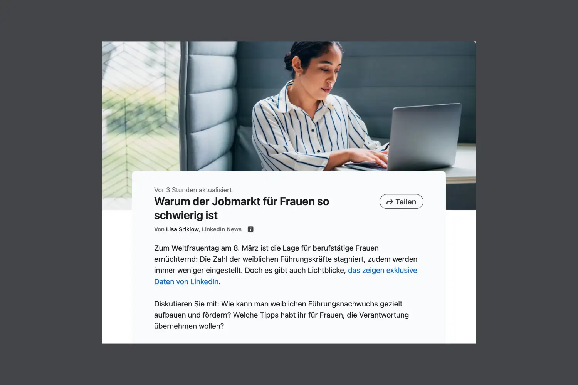Click the word 'Lichtblicke' in the paragraph
The image size is (578, 385).
[x=326, y=270]
